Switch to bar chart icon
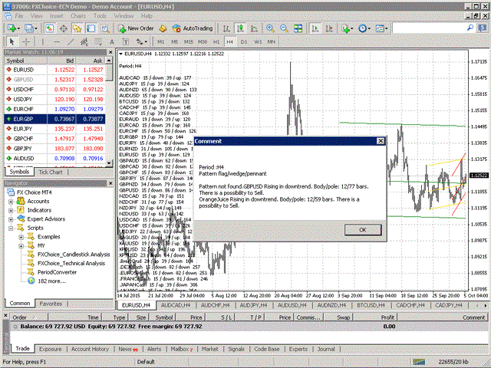The image size is (491, 368). click(226, 28)
